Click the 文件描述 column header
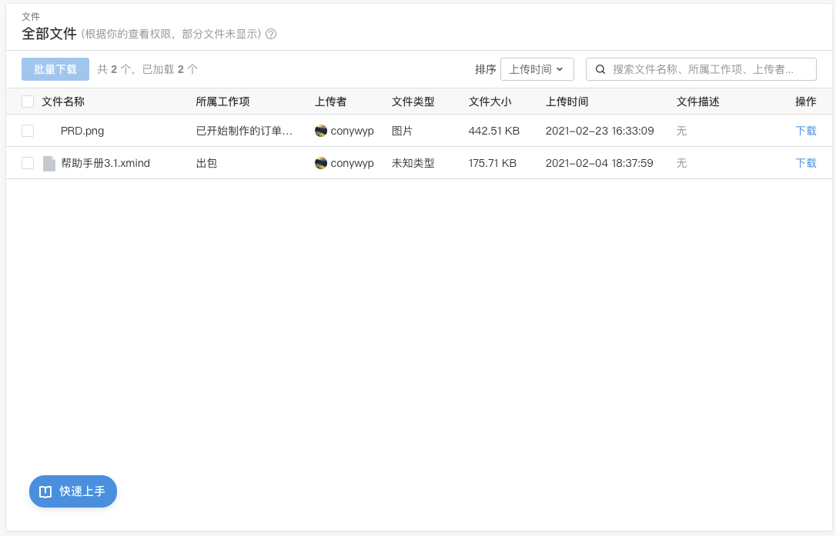This screenshot has height=536, width=836. point(698,102)
